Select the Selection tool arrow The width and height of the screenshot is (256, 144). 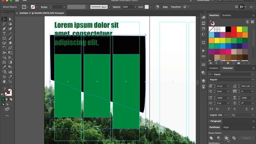pyautogui.click(x=4, y=19)
